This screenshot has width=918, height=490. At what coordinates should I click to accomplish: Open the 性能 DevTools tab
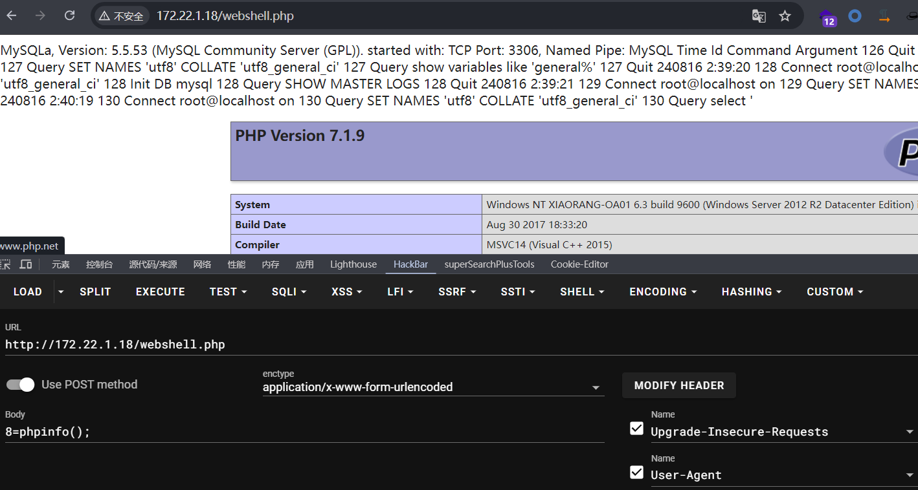pyautogui.click(x=236, y=264)
